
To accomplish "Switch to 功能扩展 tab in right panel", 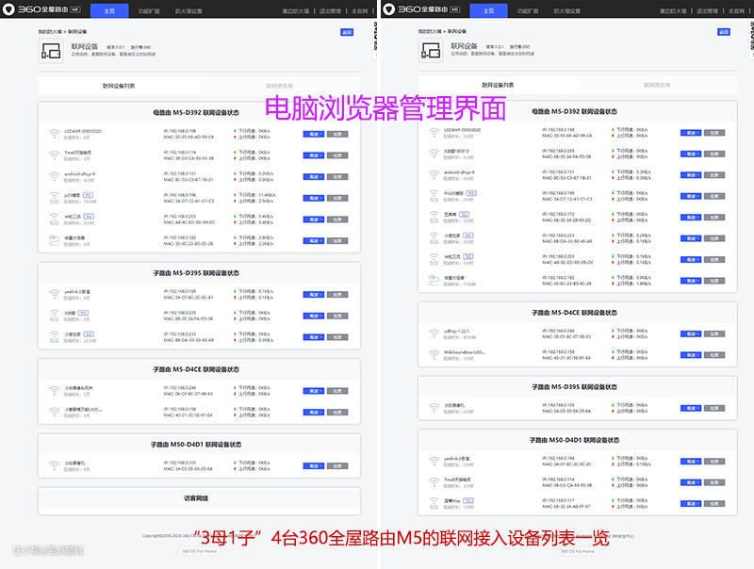I will pos(527,10).
